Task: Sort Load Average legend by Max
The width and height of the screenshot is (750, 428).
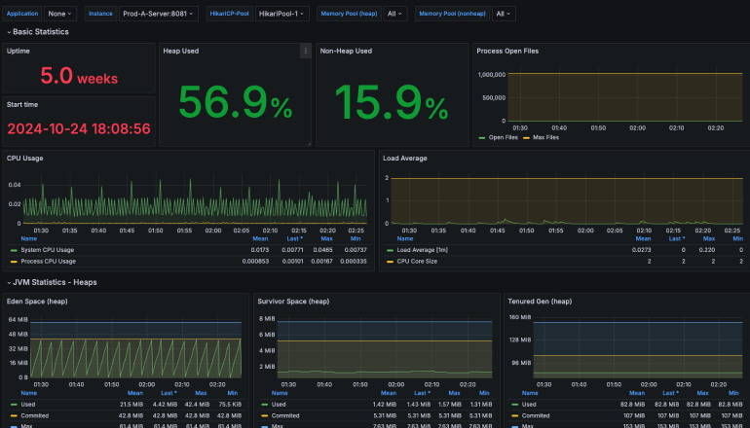Action: 709,239
